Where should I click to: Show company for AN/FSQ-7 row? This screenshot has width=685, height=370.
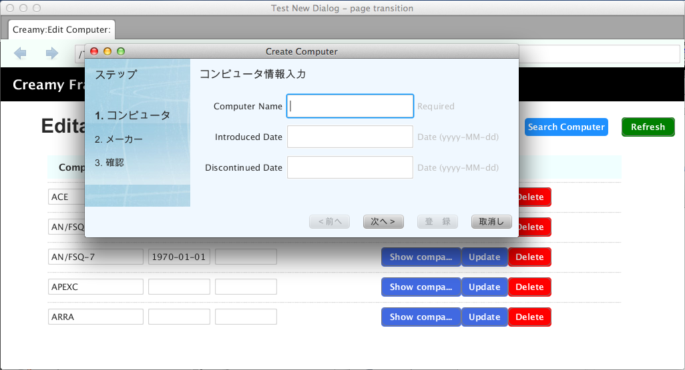coord(421,257)
